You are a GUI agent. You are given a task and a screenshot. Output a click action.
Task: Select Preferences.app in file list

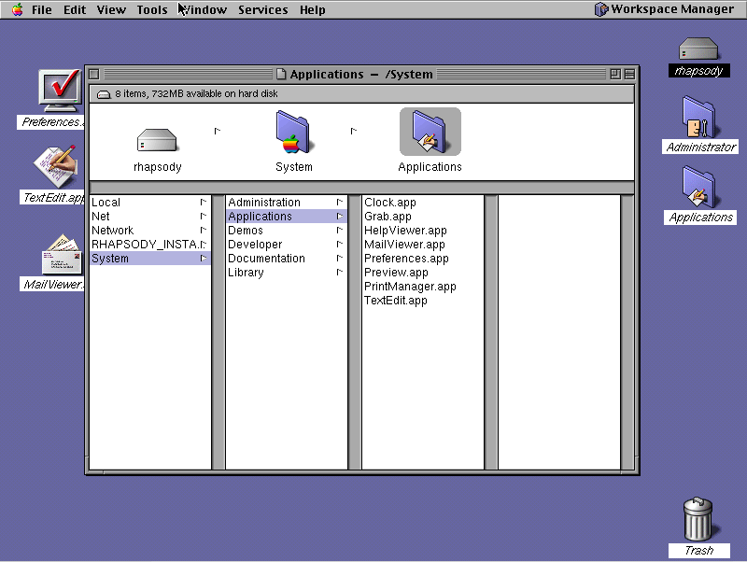pos(423,259)
